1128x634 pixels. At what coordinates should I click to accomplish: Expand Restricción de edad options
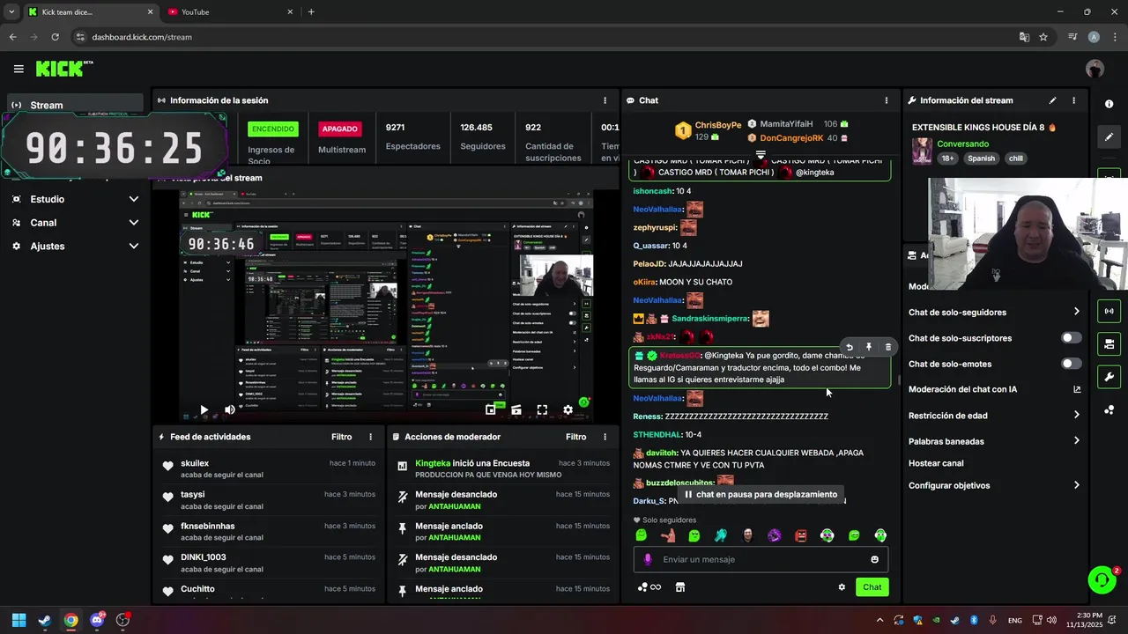(x=1076, y=416)
